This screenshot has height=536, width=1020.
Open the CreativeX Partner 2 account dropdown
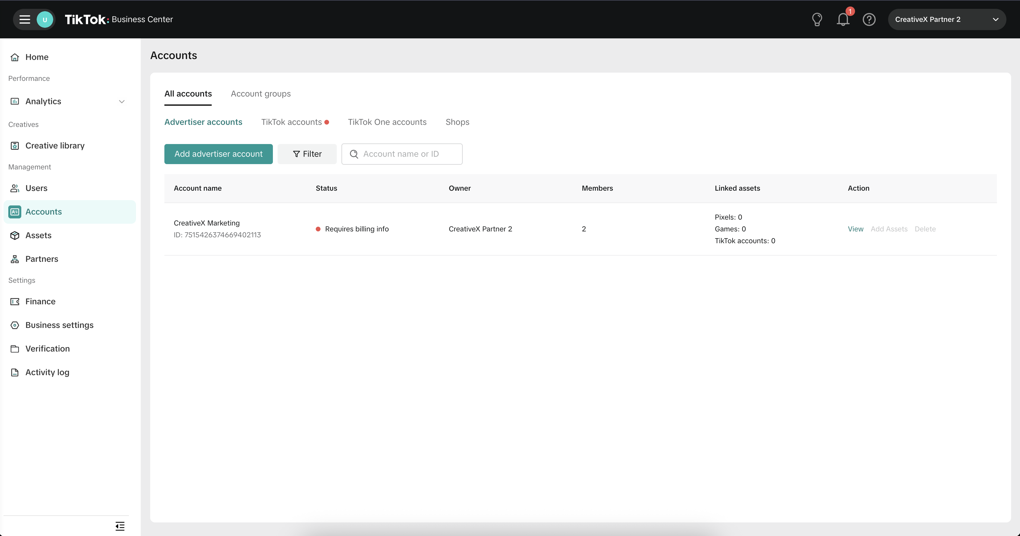coord(947,19)
